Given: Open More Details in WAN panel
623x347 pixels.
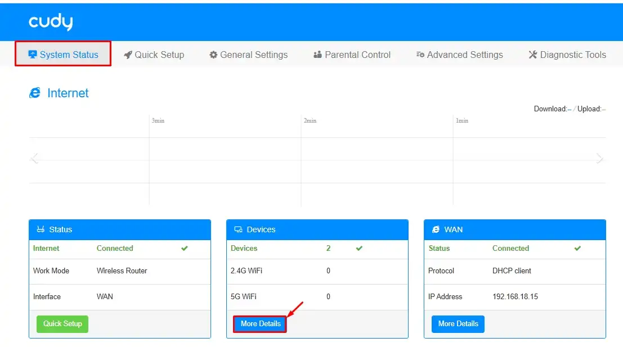Looking at the screenshot, I should tap(458, 324).
